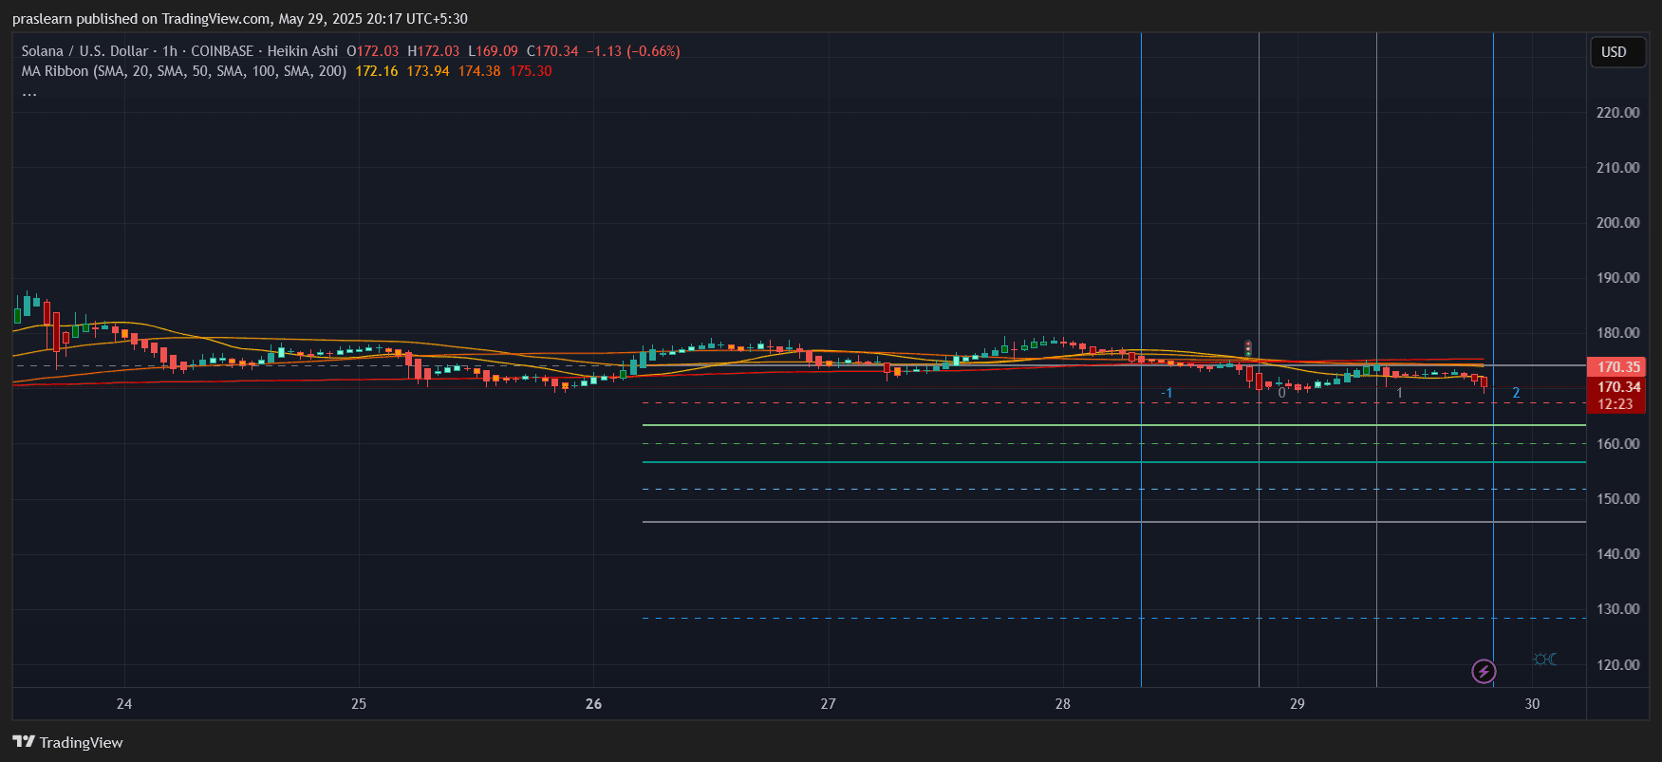
Task: Select the light green horizontal support line
Action: [949, 425]
